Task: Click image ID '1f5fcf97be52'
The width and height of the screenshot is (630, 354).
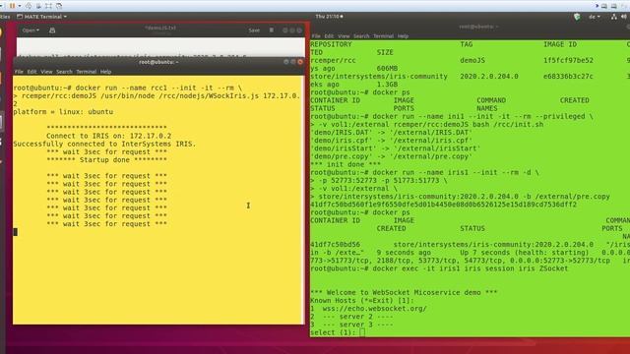Action: [x=568, y=60]
